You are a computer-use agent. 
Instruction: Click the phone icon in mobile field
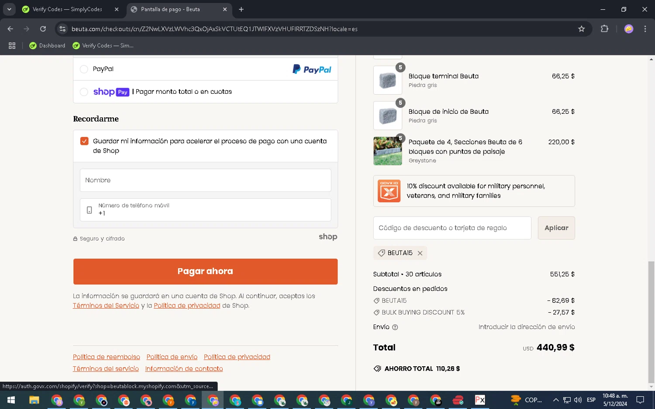(89, 210)
